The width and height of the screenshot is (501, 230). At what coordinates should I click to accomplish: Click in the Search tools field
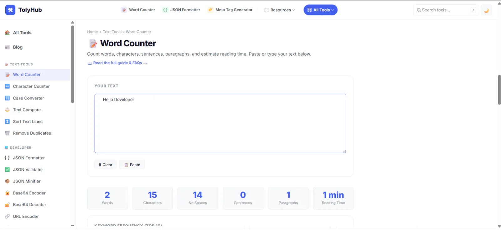coord(446,10)
